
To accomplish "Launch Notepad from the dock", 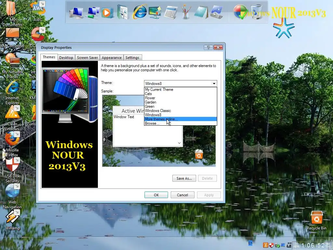I will (x=201, y=12).
